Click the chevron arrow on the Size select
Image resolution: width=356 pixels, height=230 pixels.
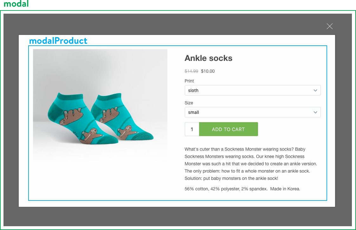(x=315, y=112)
